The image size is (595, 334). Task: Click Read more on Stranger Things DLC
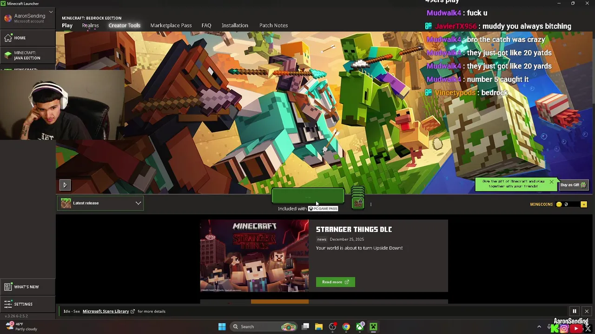tap(335, 282)
